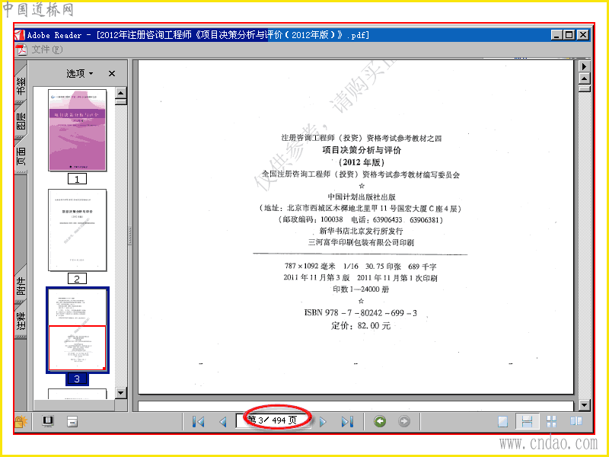Click green previous view button
The width and height of the screenshot is (609, 457).
[380, 421]
